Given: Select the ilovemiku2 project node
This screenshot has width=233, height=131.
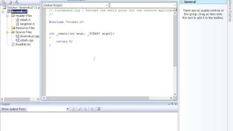Looking at the screenshot, I should tap(19, 12).
